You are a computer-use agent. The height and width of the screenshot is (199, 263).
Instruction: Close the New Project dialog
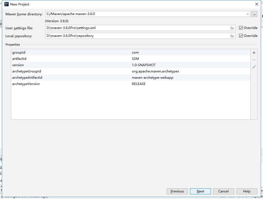(257, 4)
